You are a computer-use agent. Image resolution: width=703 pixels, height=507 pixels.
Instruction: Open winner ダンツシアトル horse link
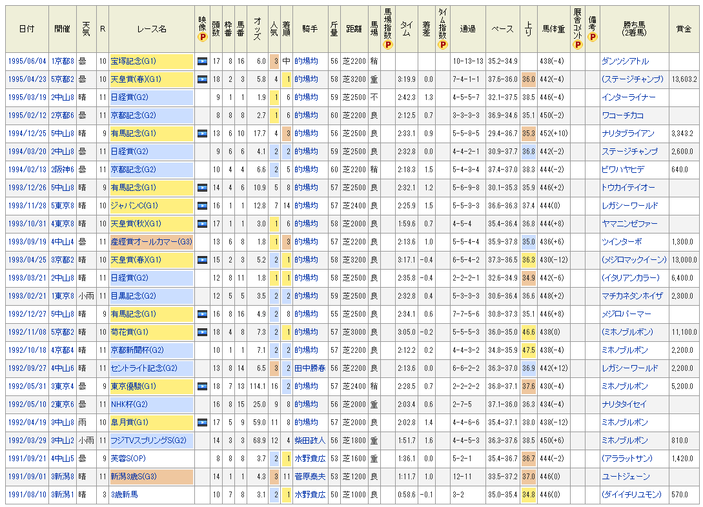(x=625, y=61)
